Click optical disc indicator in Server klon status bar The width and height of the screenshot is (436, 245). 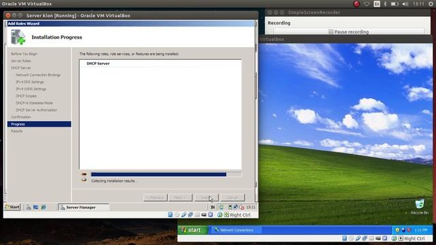177,215
